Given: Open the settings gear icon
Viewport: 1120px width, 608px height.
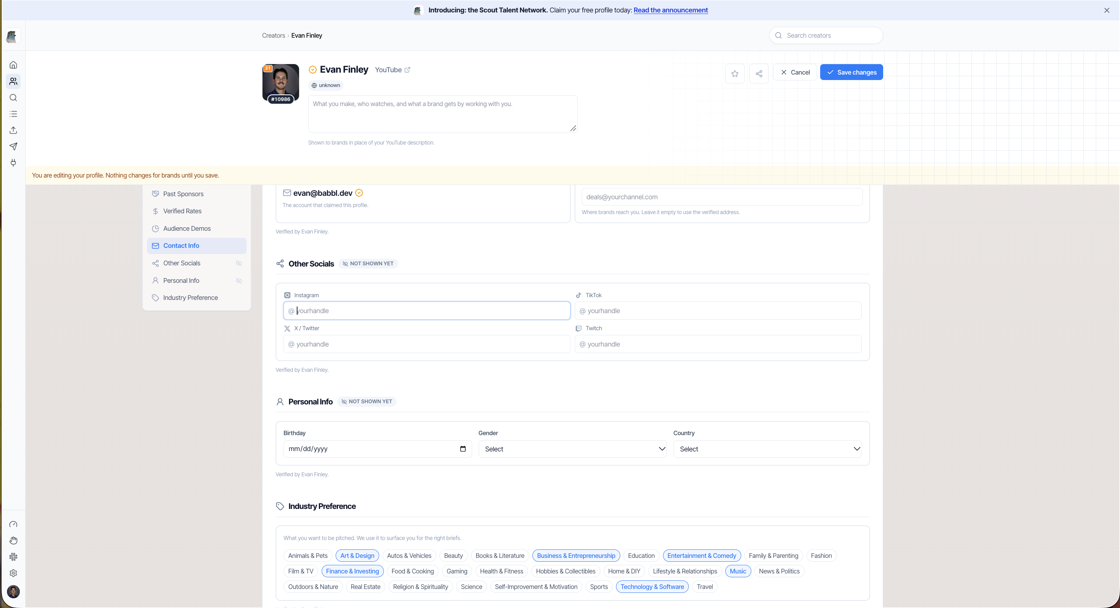Looking at the screenshot, I should click(x=13, y=573).
